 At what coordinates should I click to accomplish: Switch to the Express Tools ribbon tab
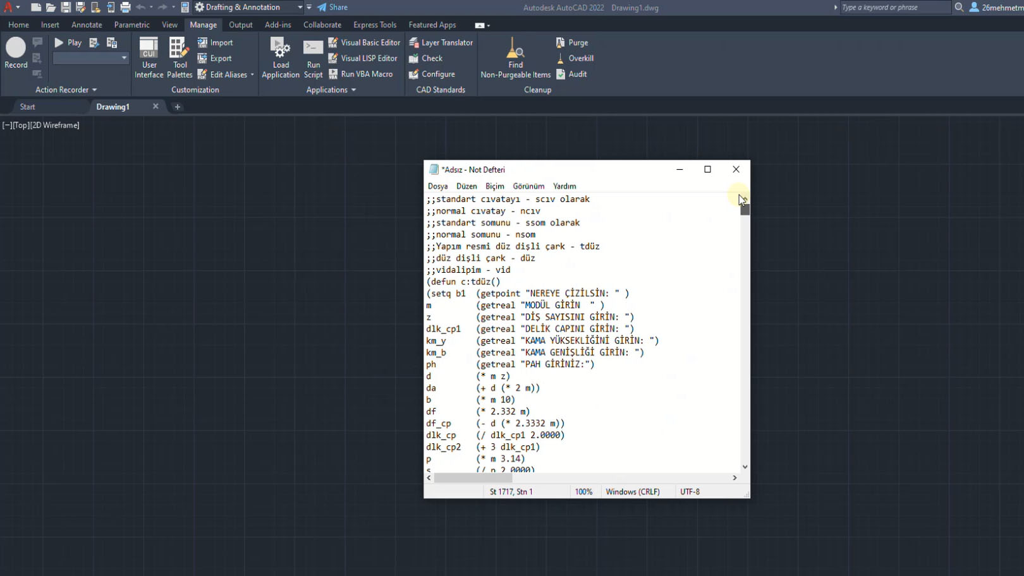[375, 25]
